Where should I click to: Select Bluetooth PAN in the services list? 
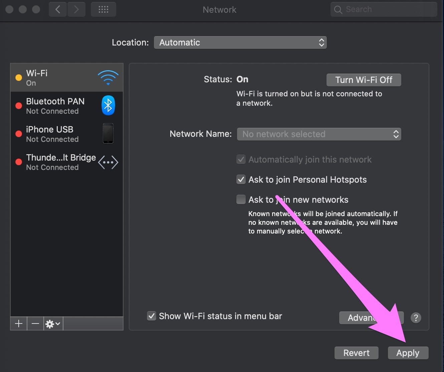tap(67, 106)
